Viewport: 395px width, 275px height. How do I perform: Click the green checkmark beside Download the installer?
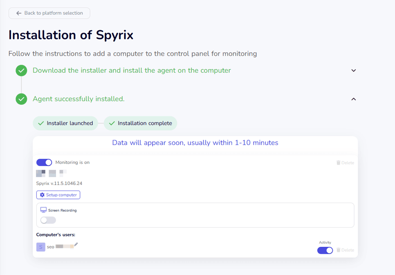tap(21, 71)
